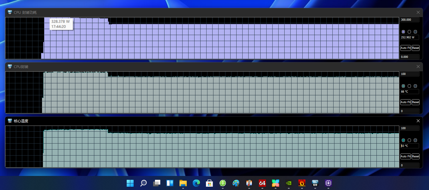Screen dimensions: 429x190
Task: Click Reset in the 核心温度 graph
Action: tap(415, 156)
